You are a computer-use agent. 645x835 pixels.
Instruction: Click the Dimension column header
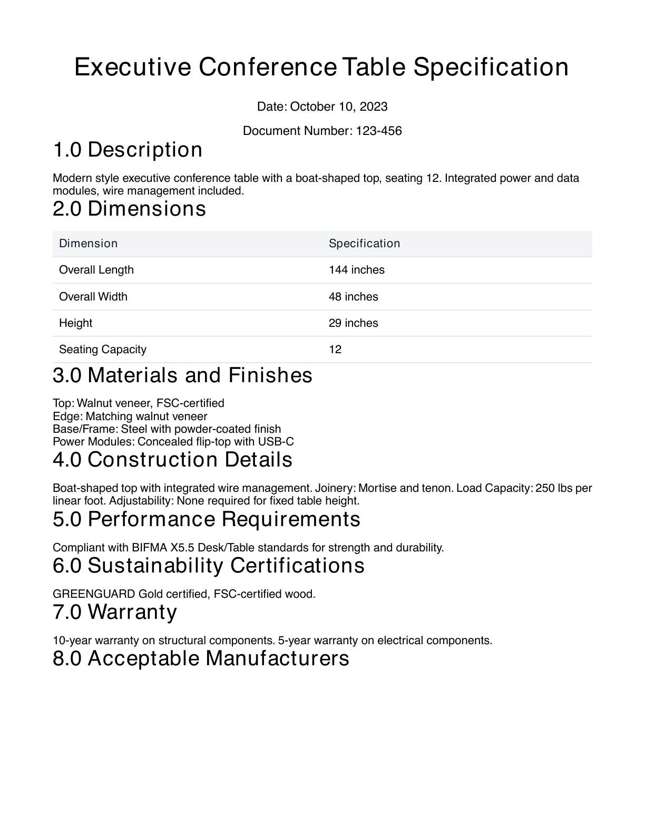coord(88,244)
